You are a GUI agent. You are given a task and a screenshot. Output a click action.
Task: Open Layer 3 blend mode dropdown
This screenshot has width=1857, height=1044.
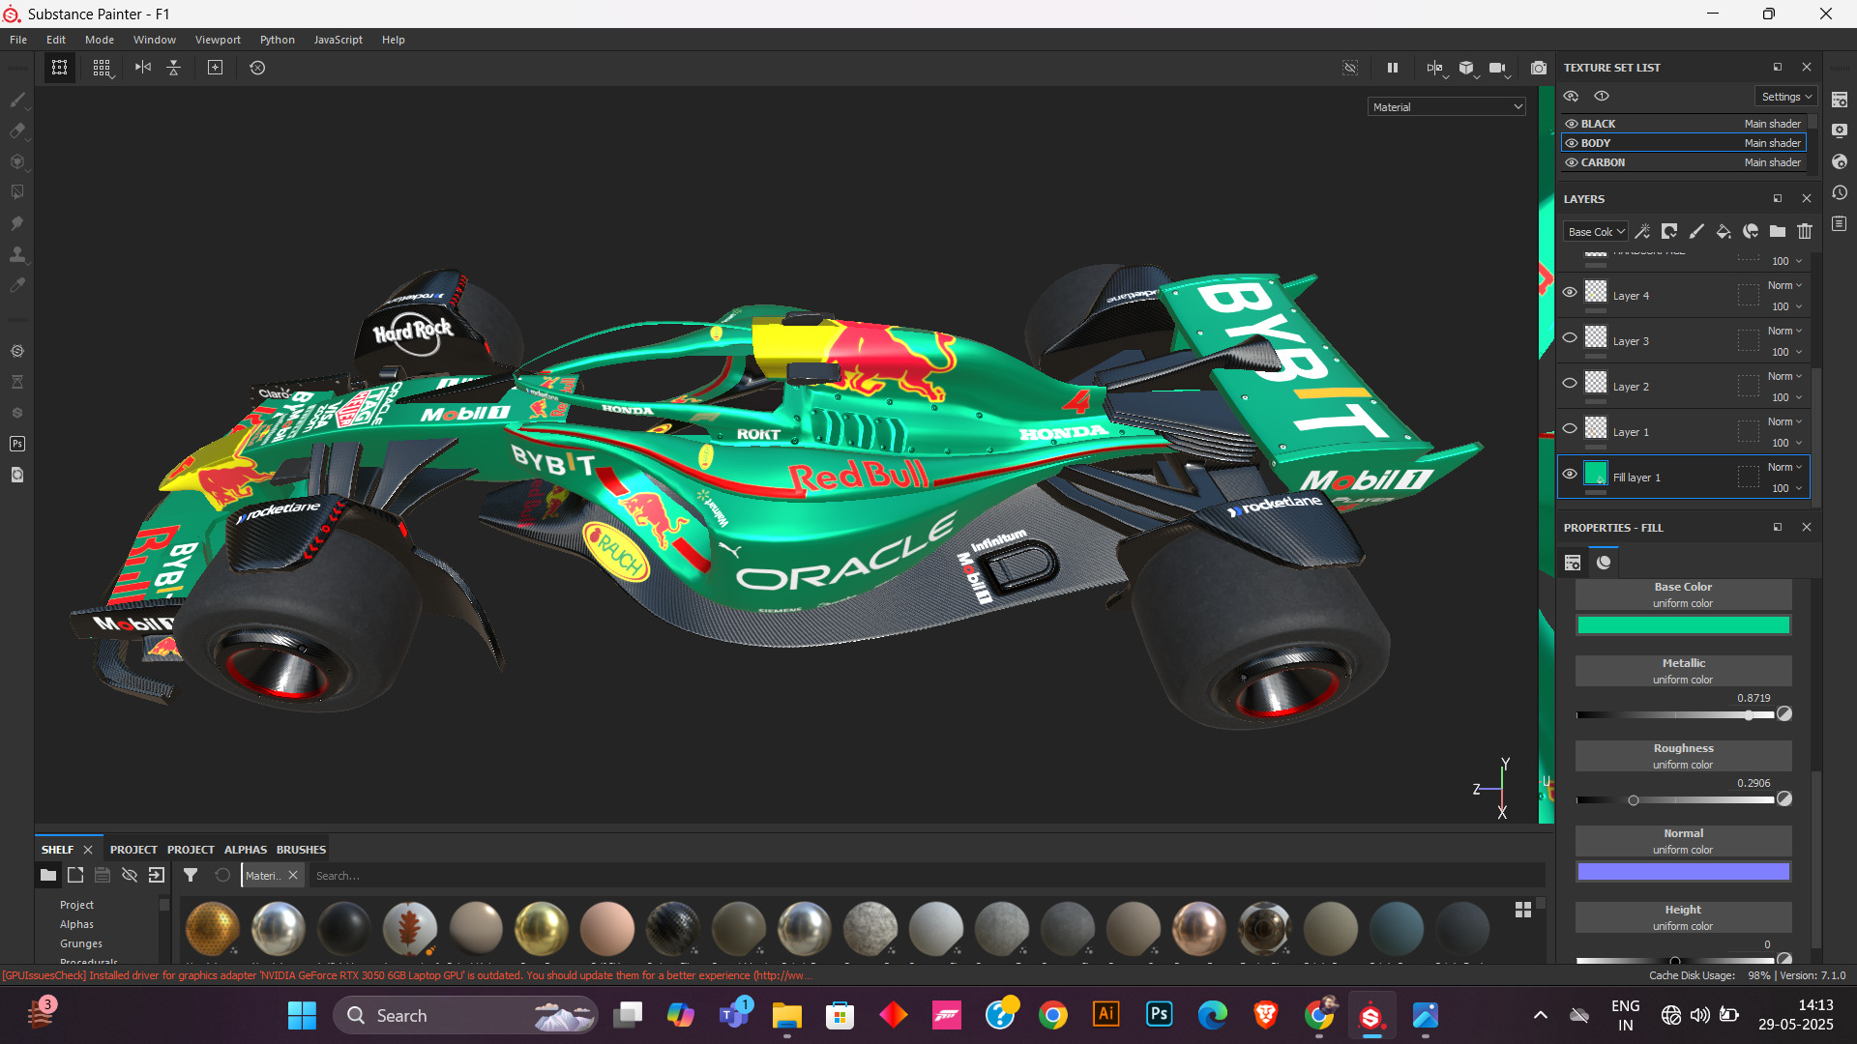pyautogui.click(x=1785, y=331)
